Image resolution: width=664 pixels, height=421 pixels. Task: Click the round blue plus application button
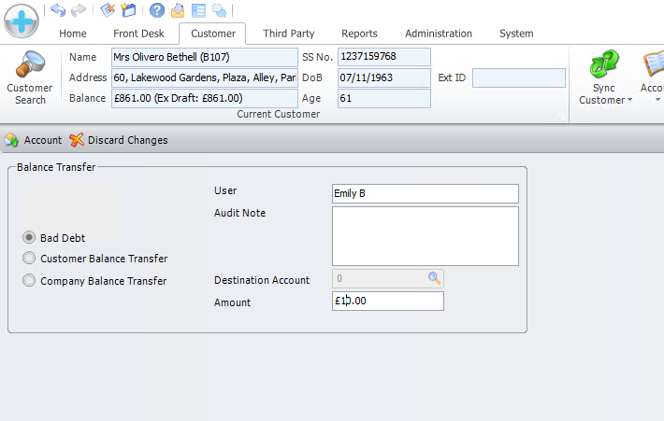pyautogui.click(x=21, y=20)
